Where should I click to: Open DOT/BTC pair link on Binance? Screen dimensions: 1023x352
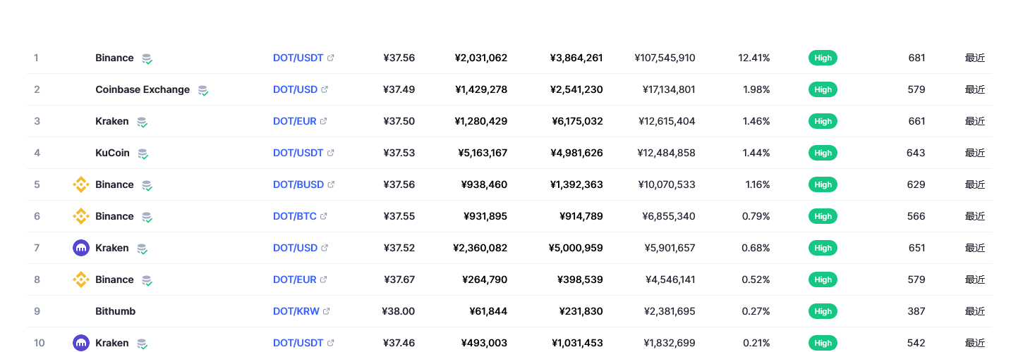click(x=295, y=216)
